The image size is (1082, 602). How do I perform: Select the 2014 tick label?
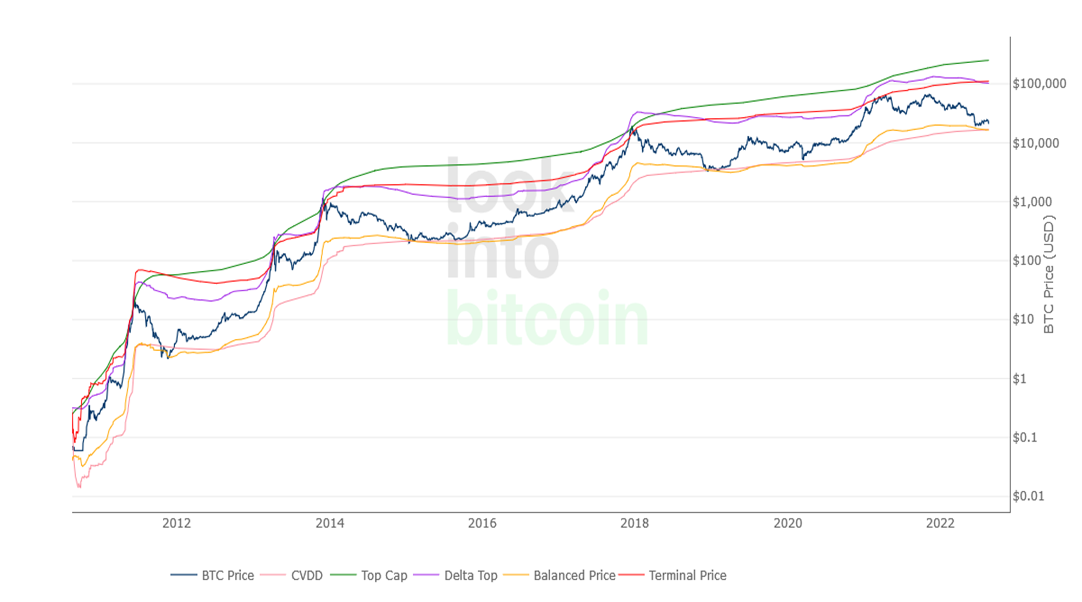tap(329, 523)
